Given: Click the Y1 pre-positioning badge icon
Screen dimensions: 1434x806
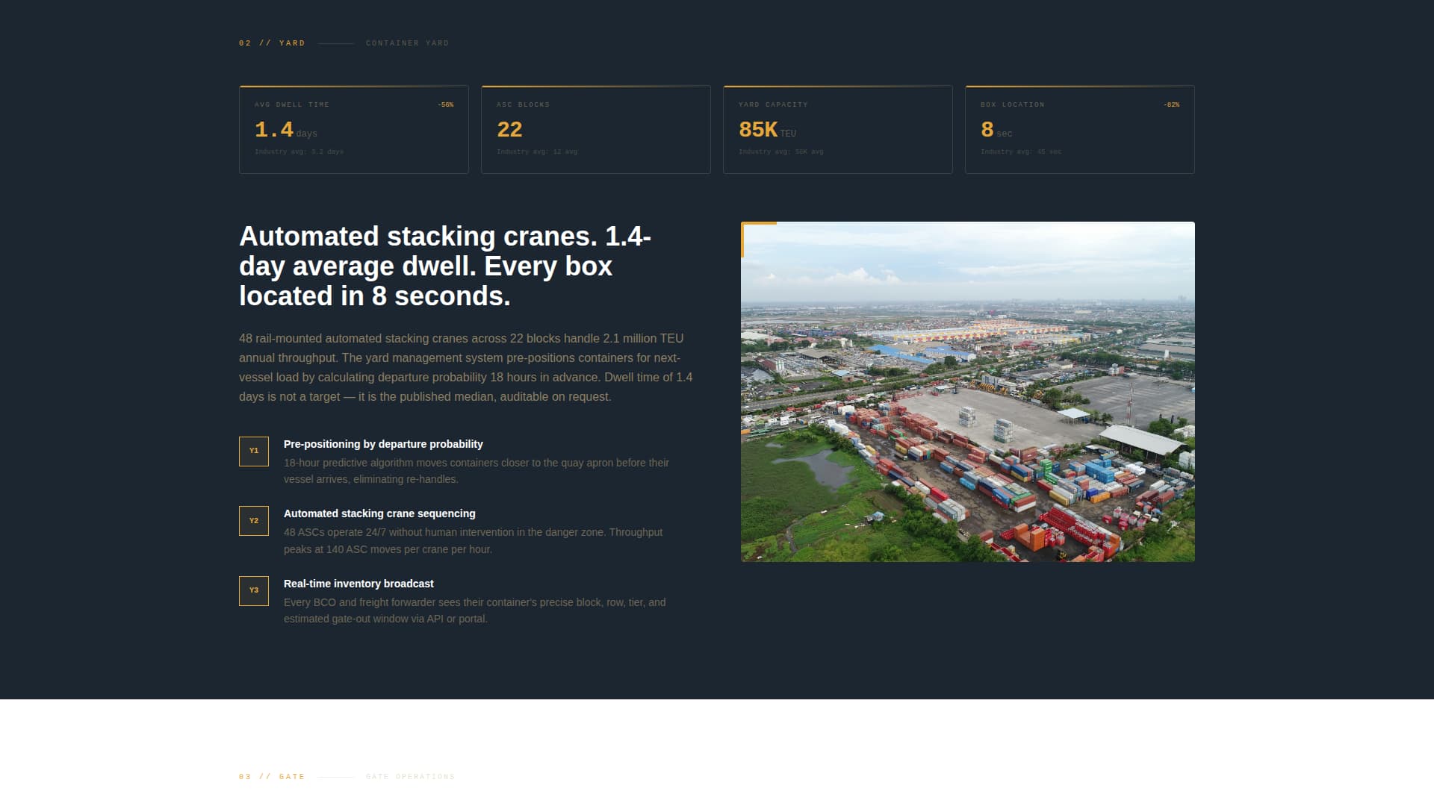Looking at the screenshot, I should (x=254, y=451).
